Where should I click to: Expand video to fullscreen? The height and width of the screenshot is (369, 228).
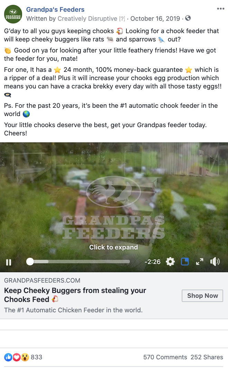[x=200, y=262]
